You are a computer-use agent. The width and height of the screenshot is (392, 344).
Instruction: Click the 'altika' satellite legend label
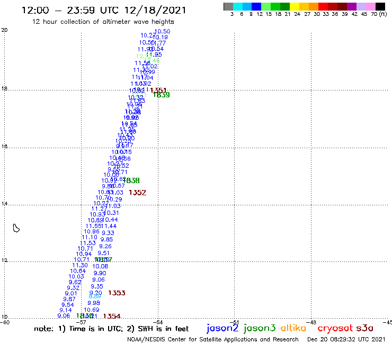pos(293,328)
